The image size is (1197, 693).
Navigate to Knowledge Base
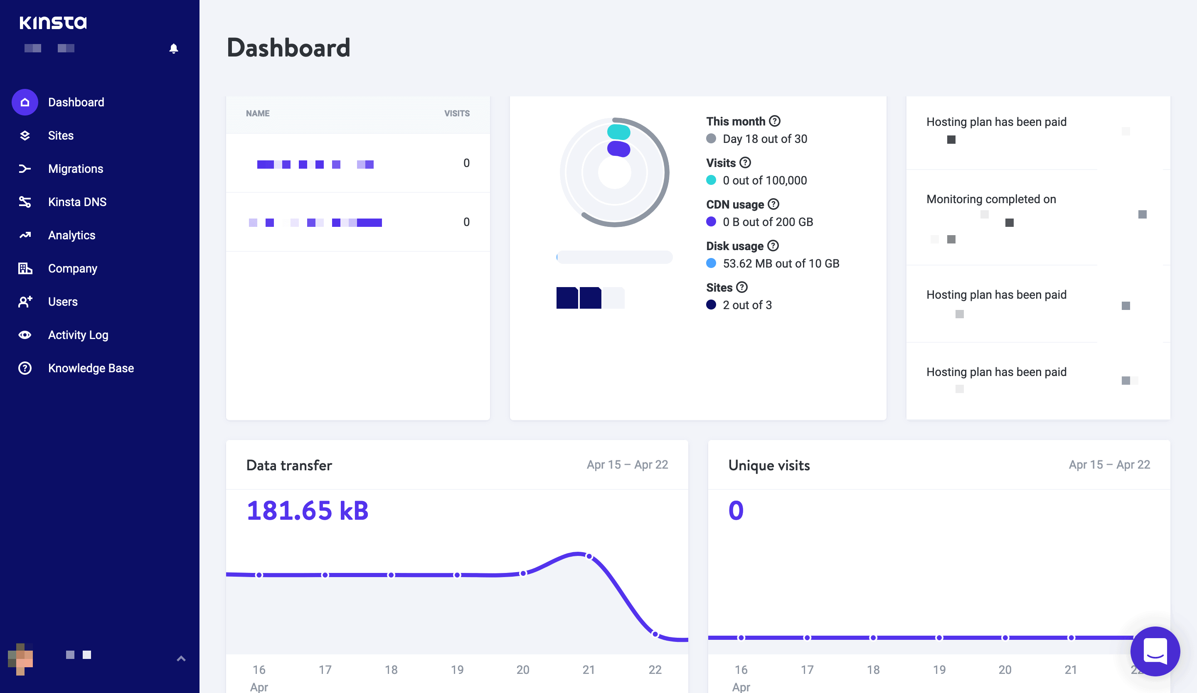click(91, 367)
